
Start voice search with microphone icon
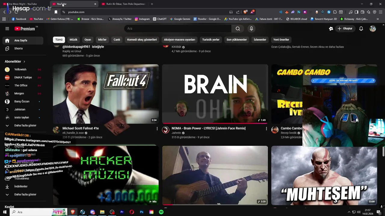(x=251, y=28)
